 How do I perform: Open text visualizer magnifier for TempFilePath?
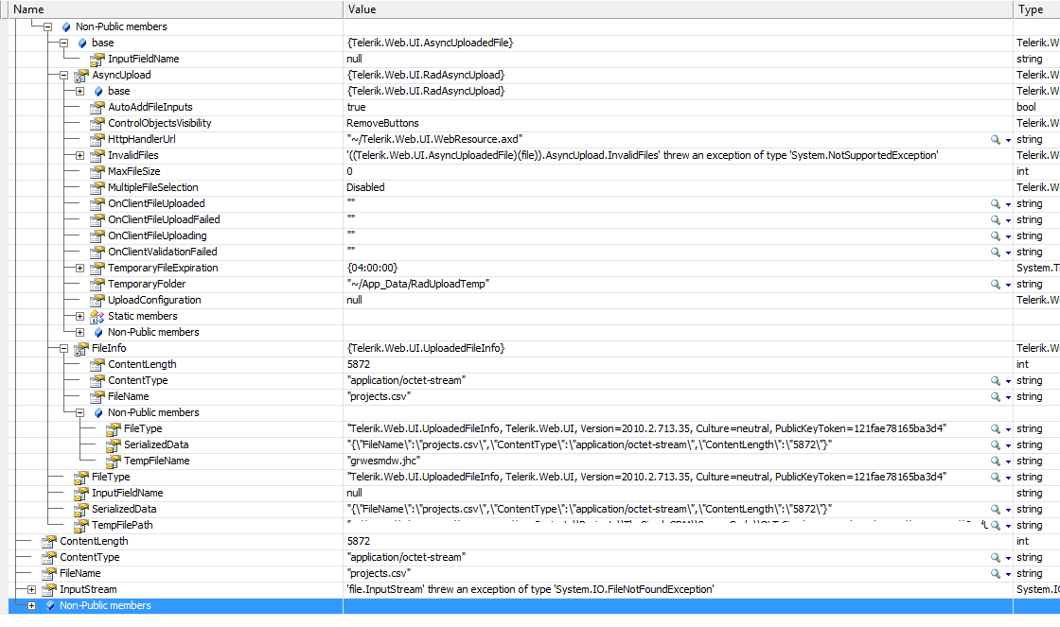(995, 525)
